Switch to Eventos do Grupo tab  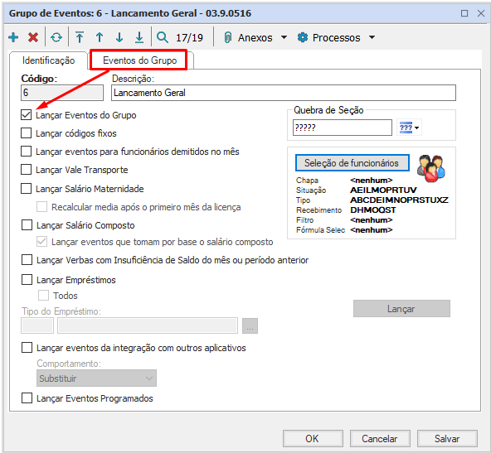pos(139,60)
